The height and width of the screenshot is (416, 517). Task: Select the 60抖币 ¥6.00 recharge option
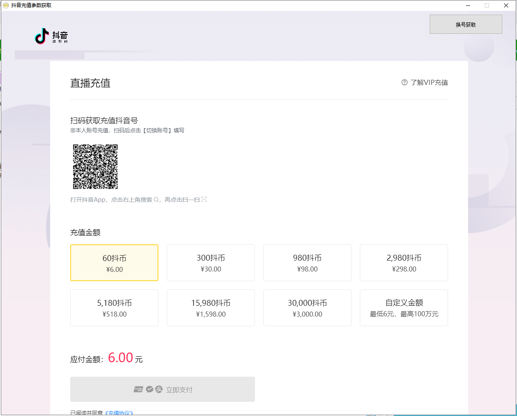pyautogui.click(x=114, y=263)
